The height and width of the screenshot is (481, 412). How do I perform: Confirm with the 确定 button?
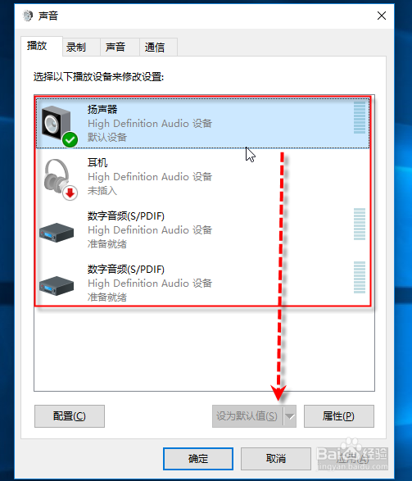pos(198,459)
